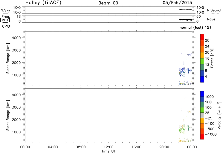Screen dimensions: 222x153
Task: Click the 'Halley (fitACF)' plot title
Action: (43, 2)
